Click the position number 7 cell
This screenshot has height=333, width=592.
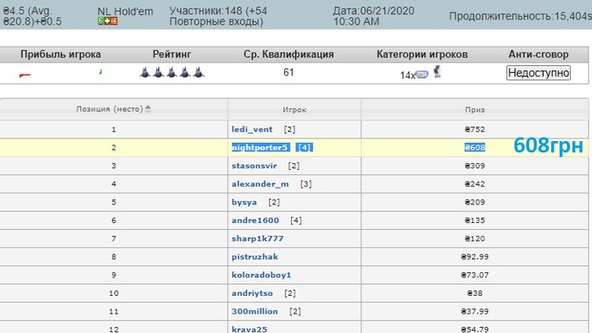tap(113, 238)
